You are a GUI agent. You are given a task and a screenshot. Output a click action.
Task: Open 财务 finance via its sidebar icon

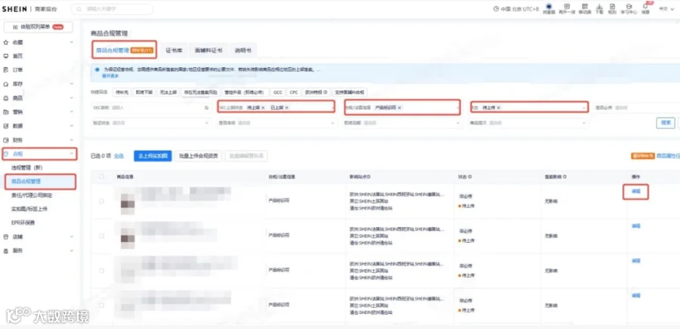tap(5, 140)
